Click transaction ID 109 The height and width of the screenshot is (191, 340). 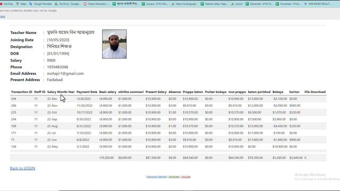pyautogui.click(x=13, y=126)
